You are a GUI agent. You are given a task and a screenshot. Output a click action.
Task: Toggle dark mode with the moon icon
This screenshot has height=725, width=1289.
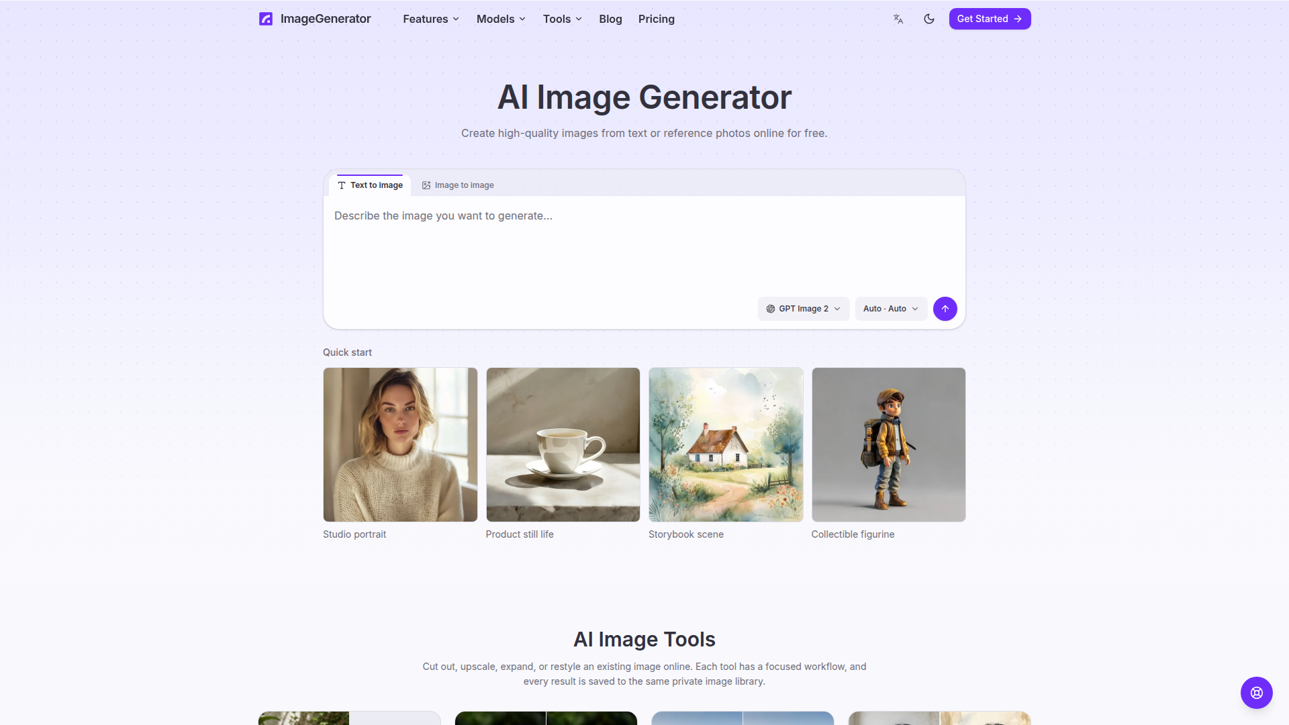[x=929, y=19]
